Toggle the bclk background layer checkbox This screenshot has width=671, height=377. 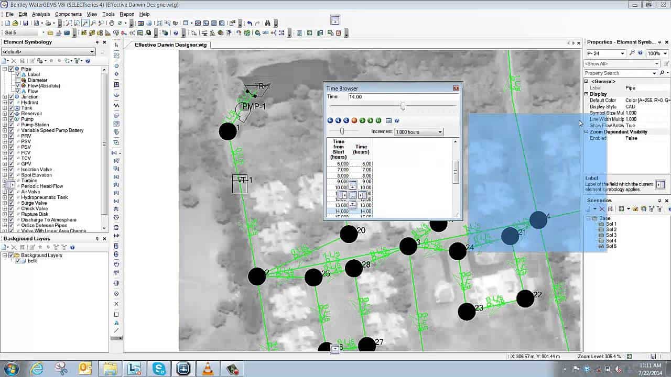(17, 261)
